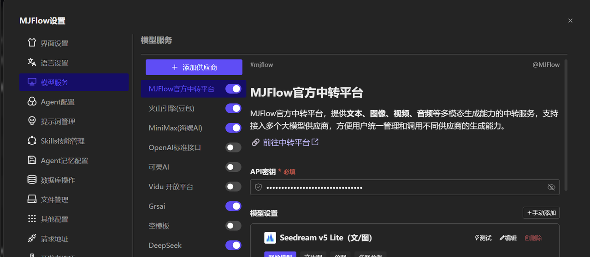Select 可灵AI provider row
This screenshot has height=257, width=590.
point(194,167)
